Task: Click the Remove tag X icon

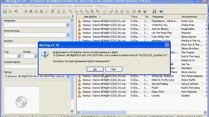Action: coord(10,11)
